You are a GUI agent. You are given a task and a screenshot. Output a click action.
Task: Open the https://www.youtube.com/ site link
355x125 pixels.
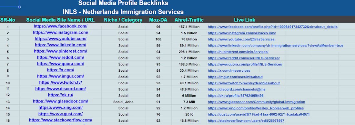(60, 39)
